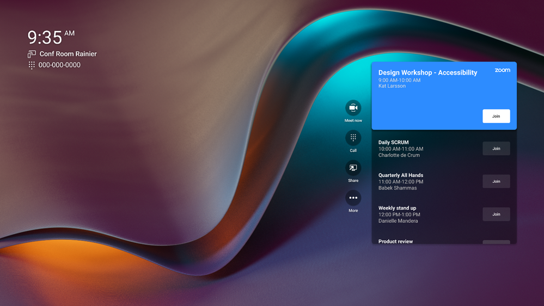Join the Weekly stand up meeting

click(496, 215)
